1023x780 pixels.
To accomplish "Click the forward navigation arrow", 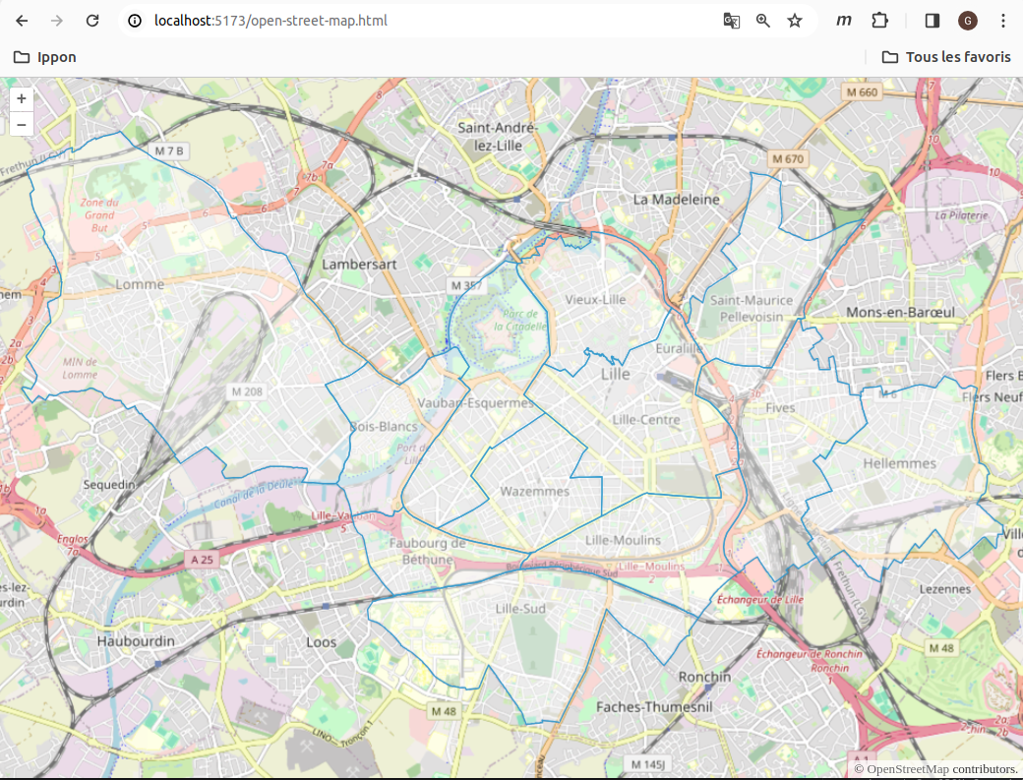I will click(x=57, y=20).
